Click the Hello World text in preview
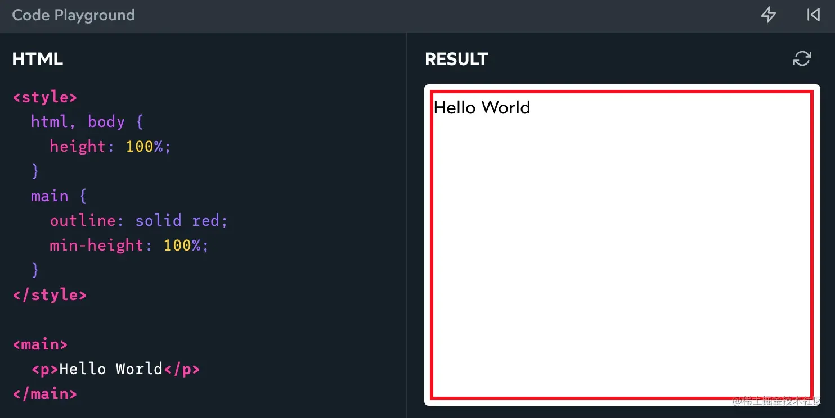The width and height of the screenshot is (835, 418). pos(482,107)
